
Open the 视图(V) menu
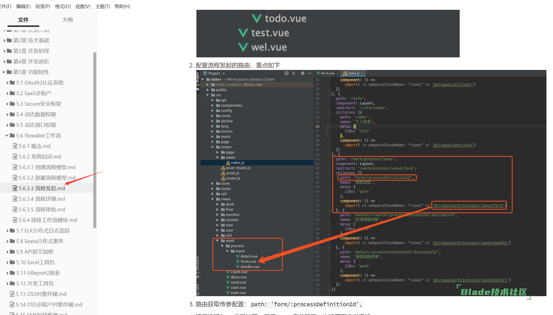[83, 6]
